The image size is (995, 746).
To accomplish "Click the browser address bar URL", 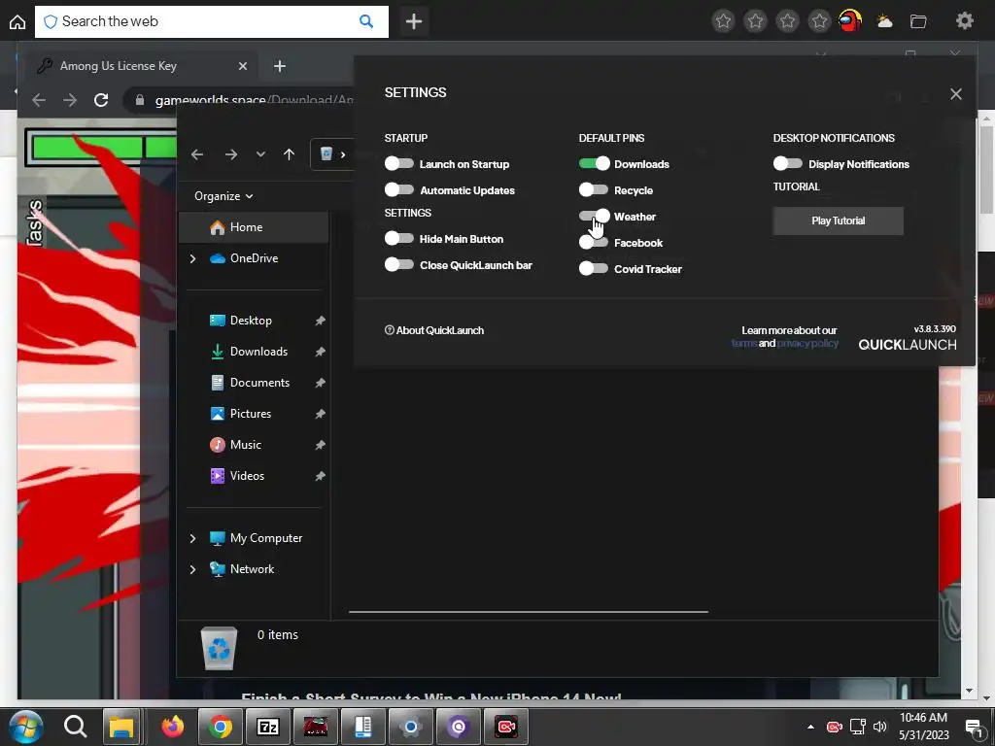I will tap(254, 100).
